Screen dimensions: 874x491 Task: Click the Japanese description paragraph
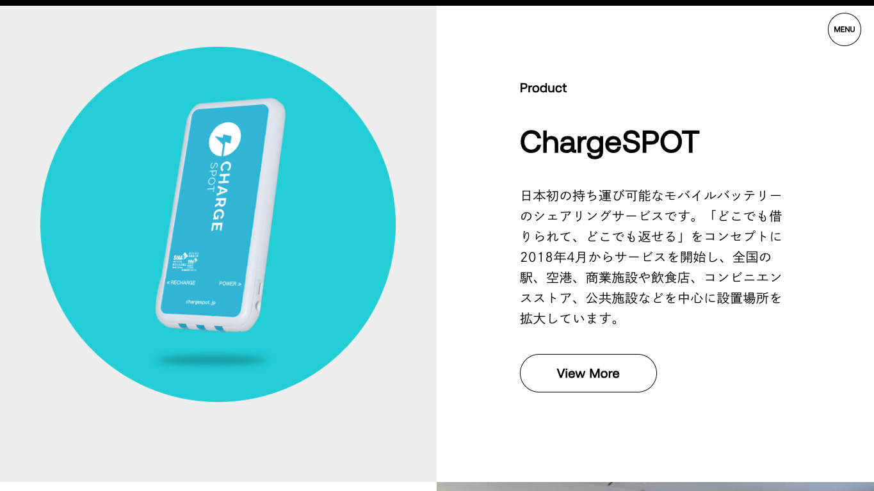651,257
